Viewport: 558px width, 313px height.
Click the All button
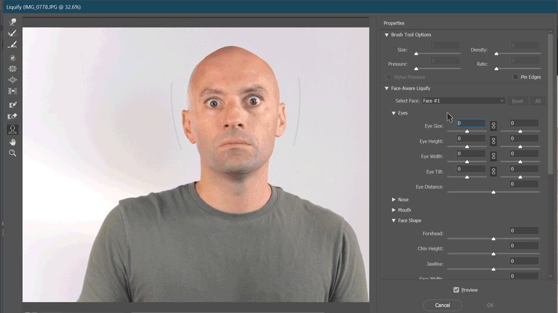537,101
